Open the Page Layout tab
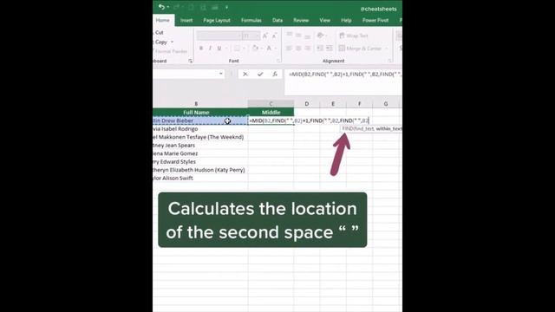The height and width of the screenshot is (312, 555). pos(217,20)
